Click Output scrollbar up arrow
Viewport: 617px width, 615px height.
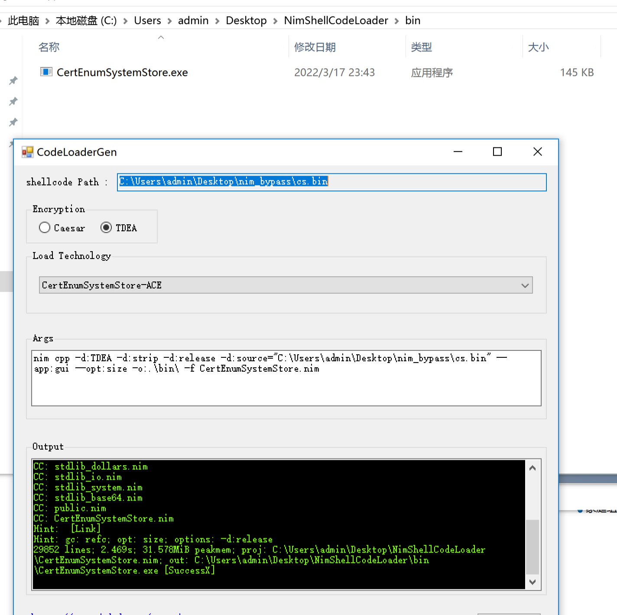click(533, 468)
